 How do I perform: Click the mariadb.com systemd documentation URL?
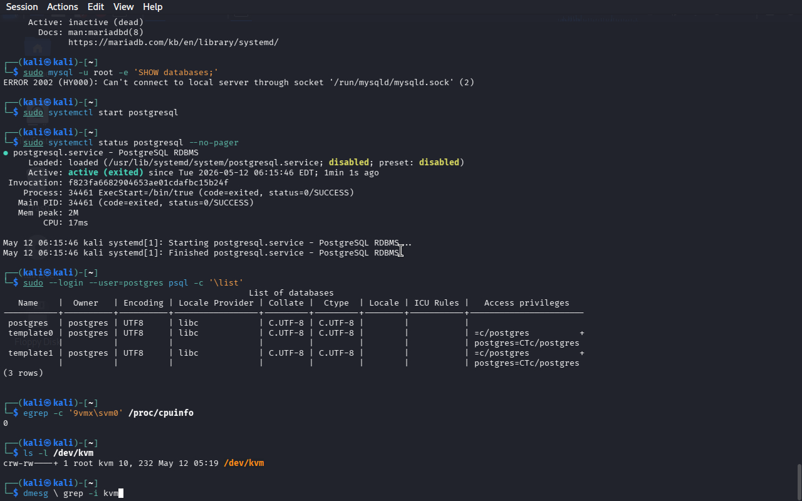174,43
